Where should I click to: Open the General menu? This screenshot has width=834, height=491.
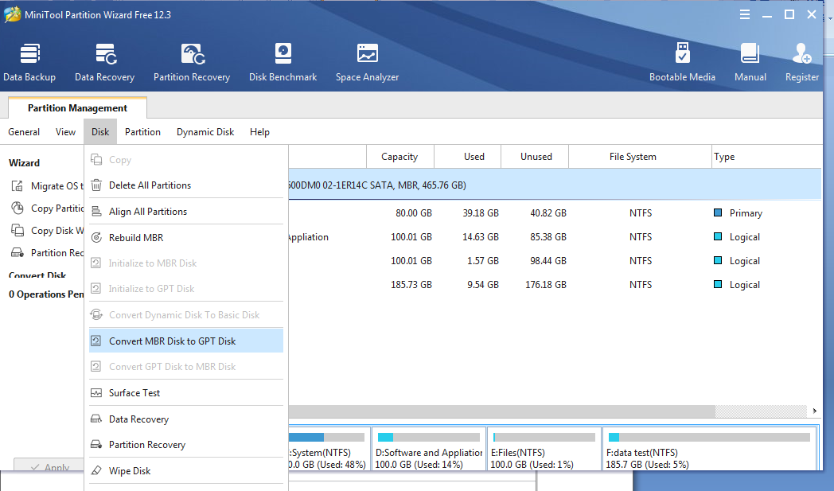coord(24,132)
